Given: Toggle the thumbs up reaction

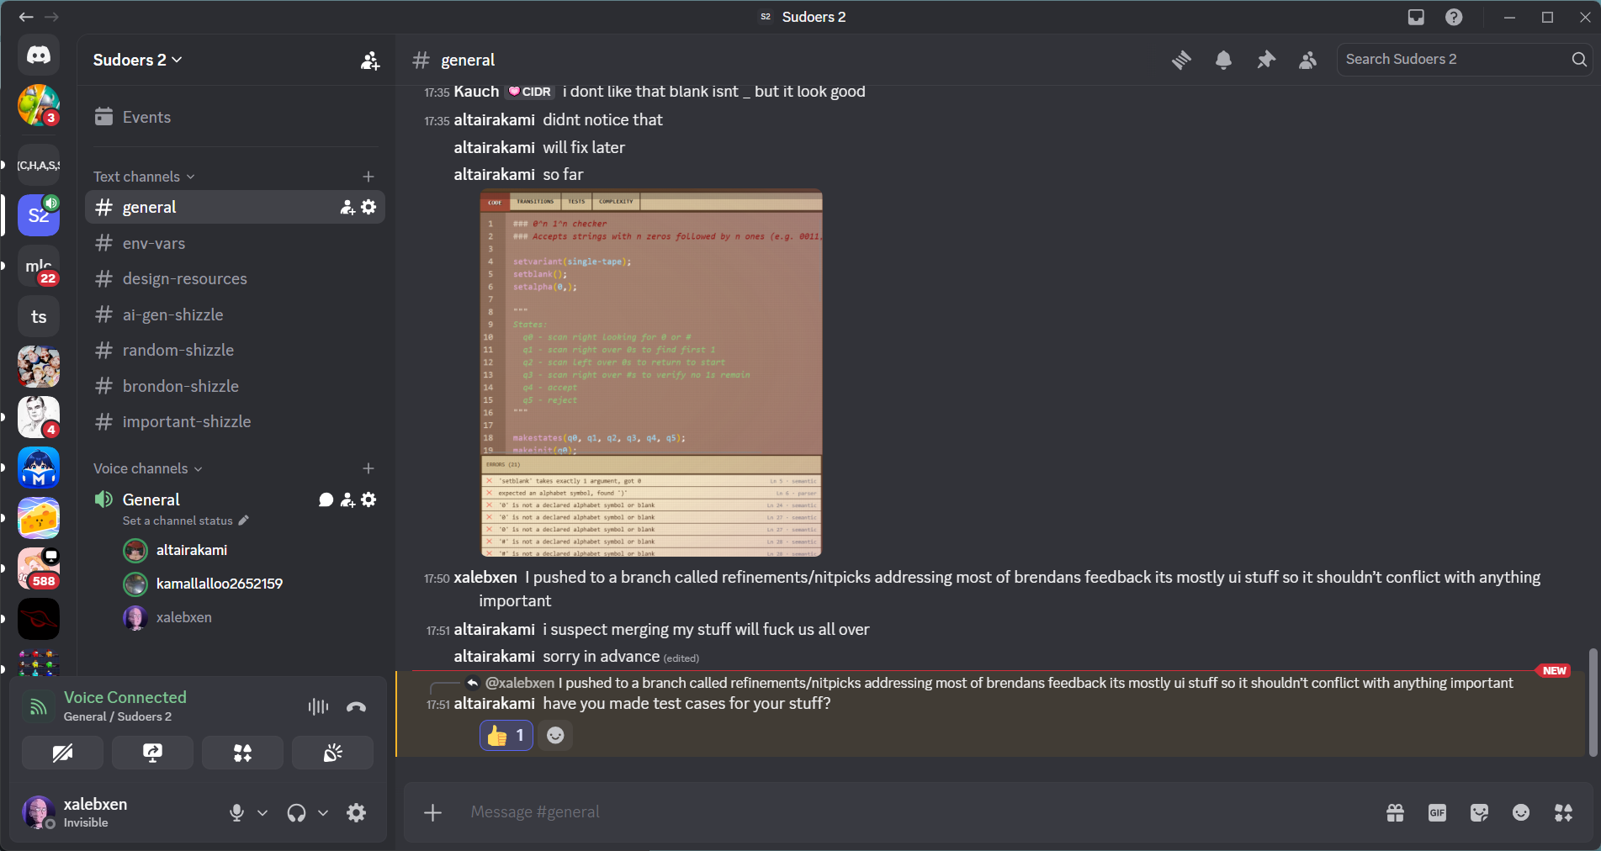Looking at the screenshot, I should coord(506,736).
